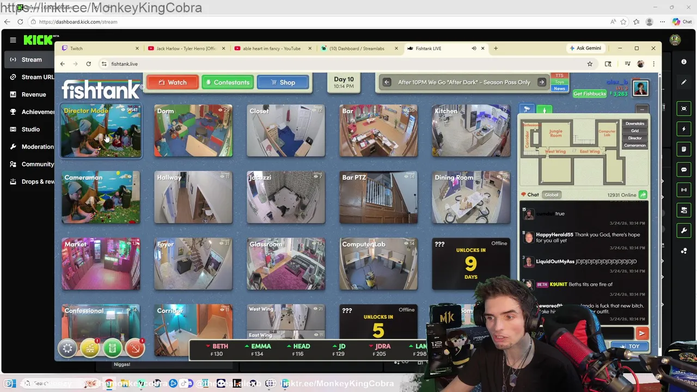
Task: Open Glassroom camera feed
Action: point(286,264)
